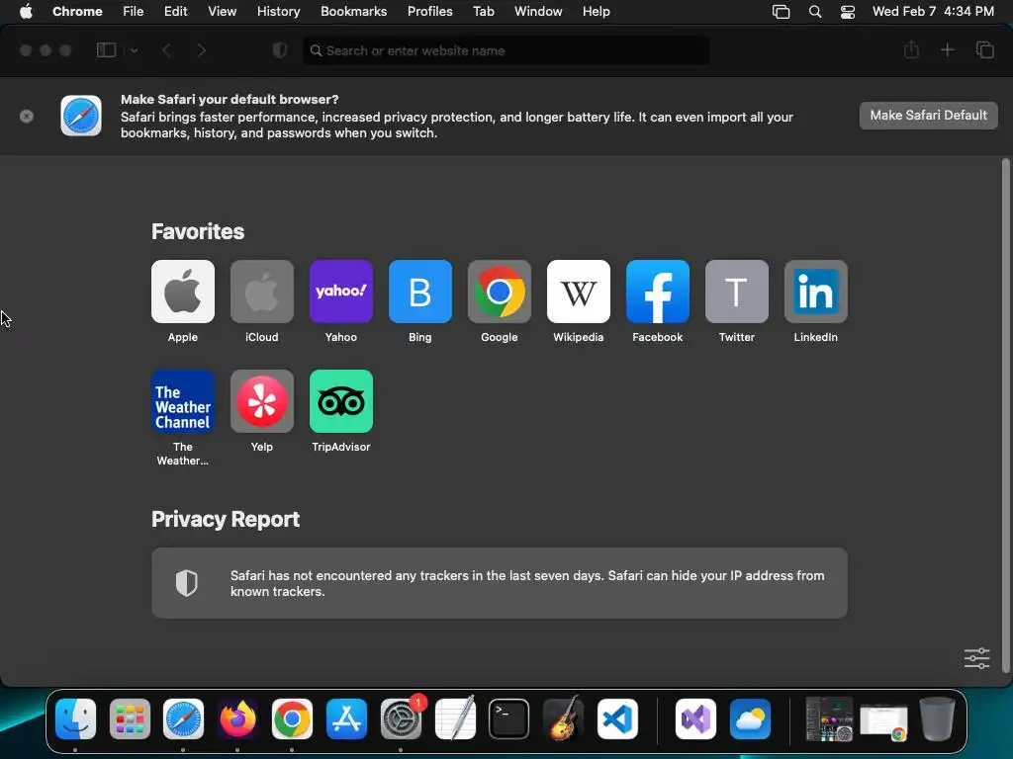
Task: Open GarageBand from the Dock
Action: click(x=563, y=718)
